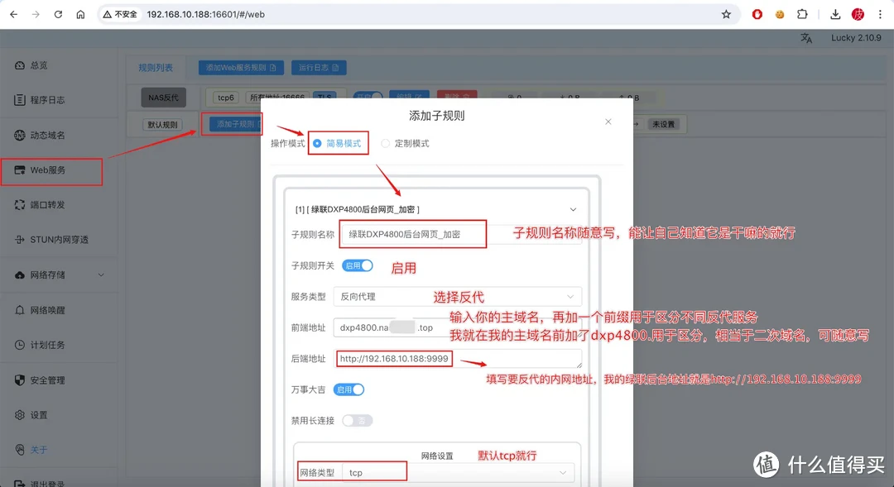The height and width of the screenshot is (487, 894).
Task: Click the 网络唤醒 bell icon
Action: pyautogui.click(x=21, y=310)
